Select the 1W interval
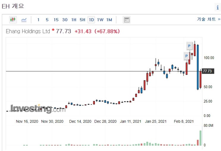The width and height of the screenshot is (221, 151). click(100, 20)
